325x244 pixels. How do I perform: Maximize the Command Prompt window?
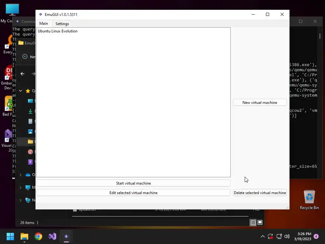(x=301, y=21)
